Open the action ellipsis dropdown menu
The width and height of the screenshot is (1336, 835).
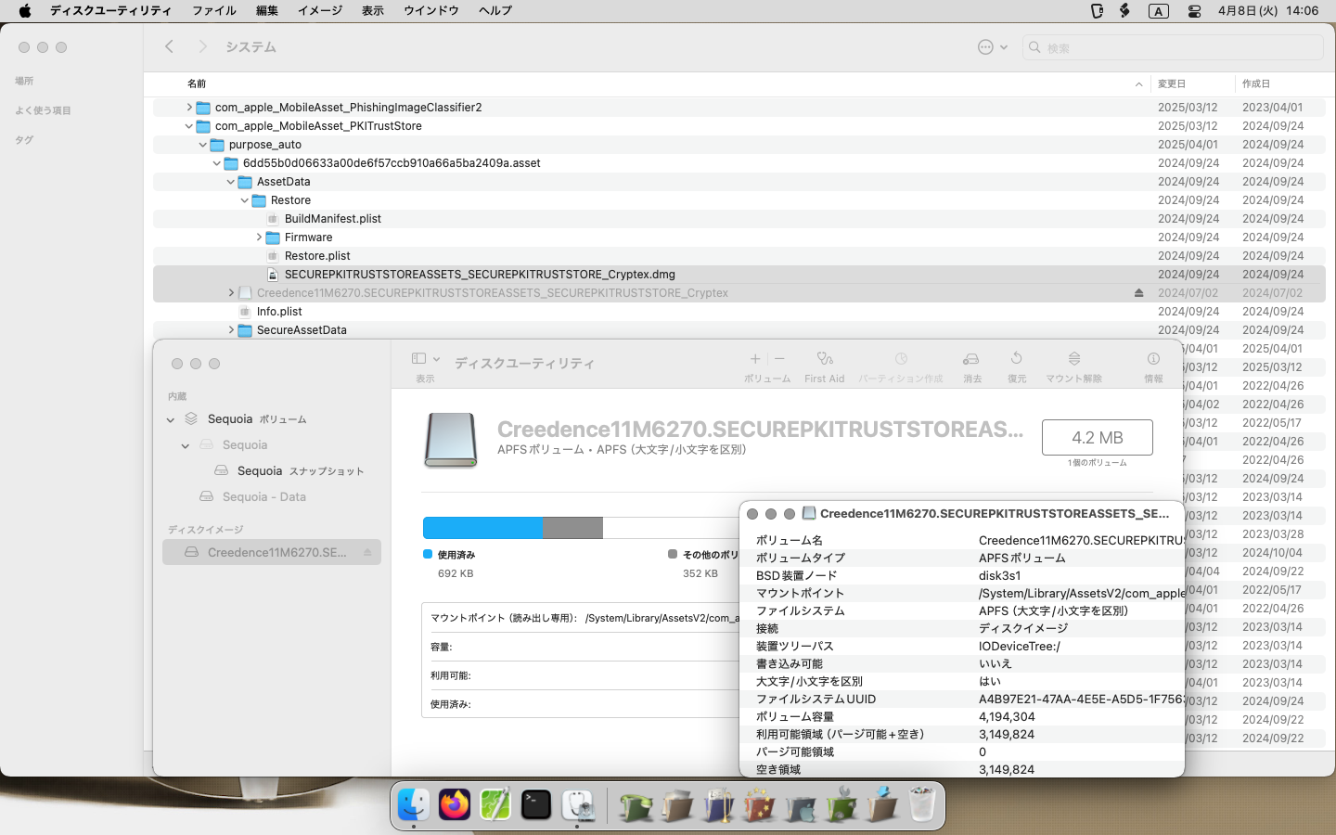click(992, 47)
